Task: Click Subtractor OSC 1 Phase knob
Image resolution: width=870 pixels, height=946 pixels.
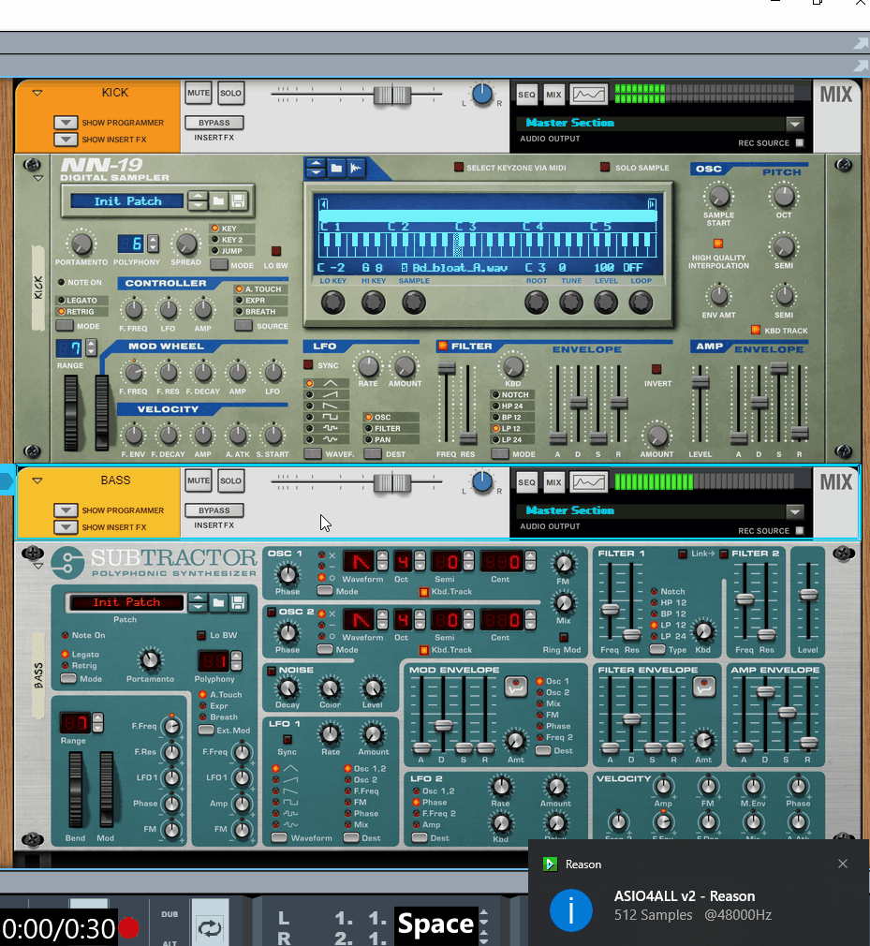Action: click(x=288, y=574)
